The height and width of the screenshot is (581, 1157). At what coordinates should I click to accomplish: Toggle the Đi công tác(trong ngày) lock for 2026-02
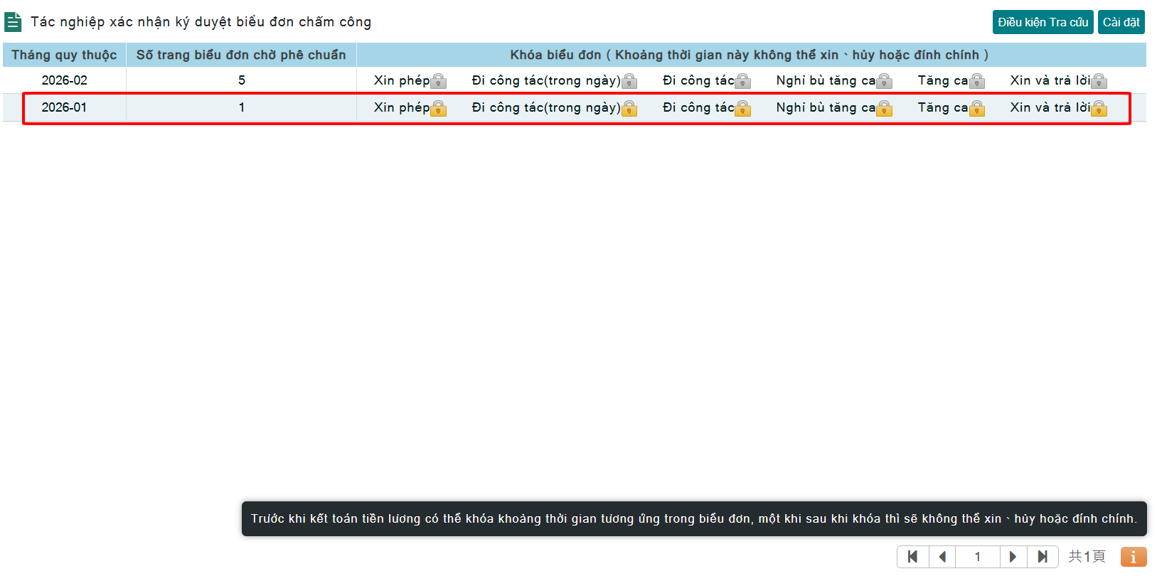point(629,81)
